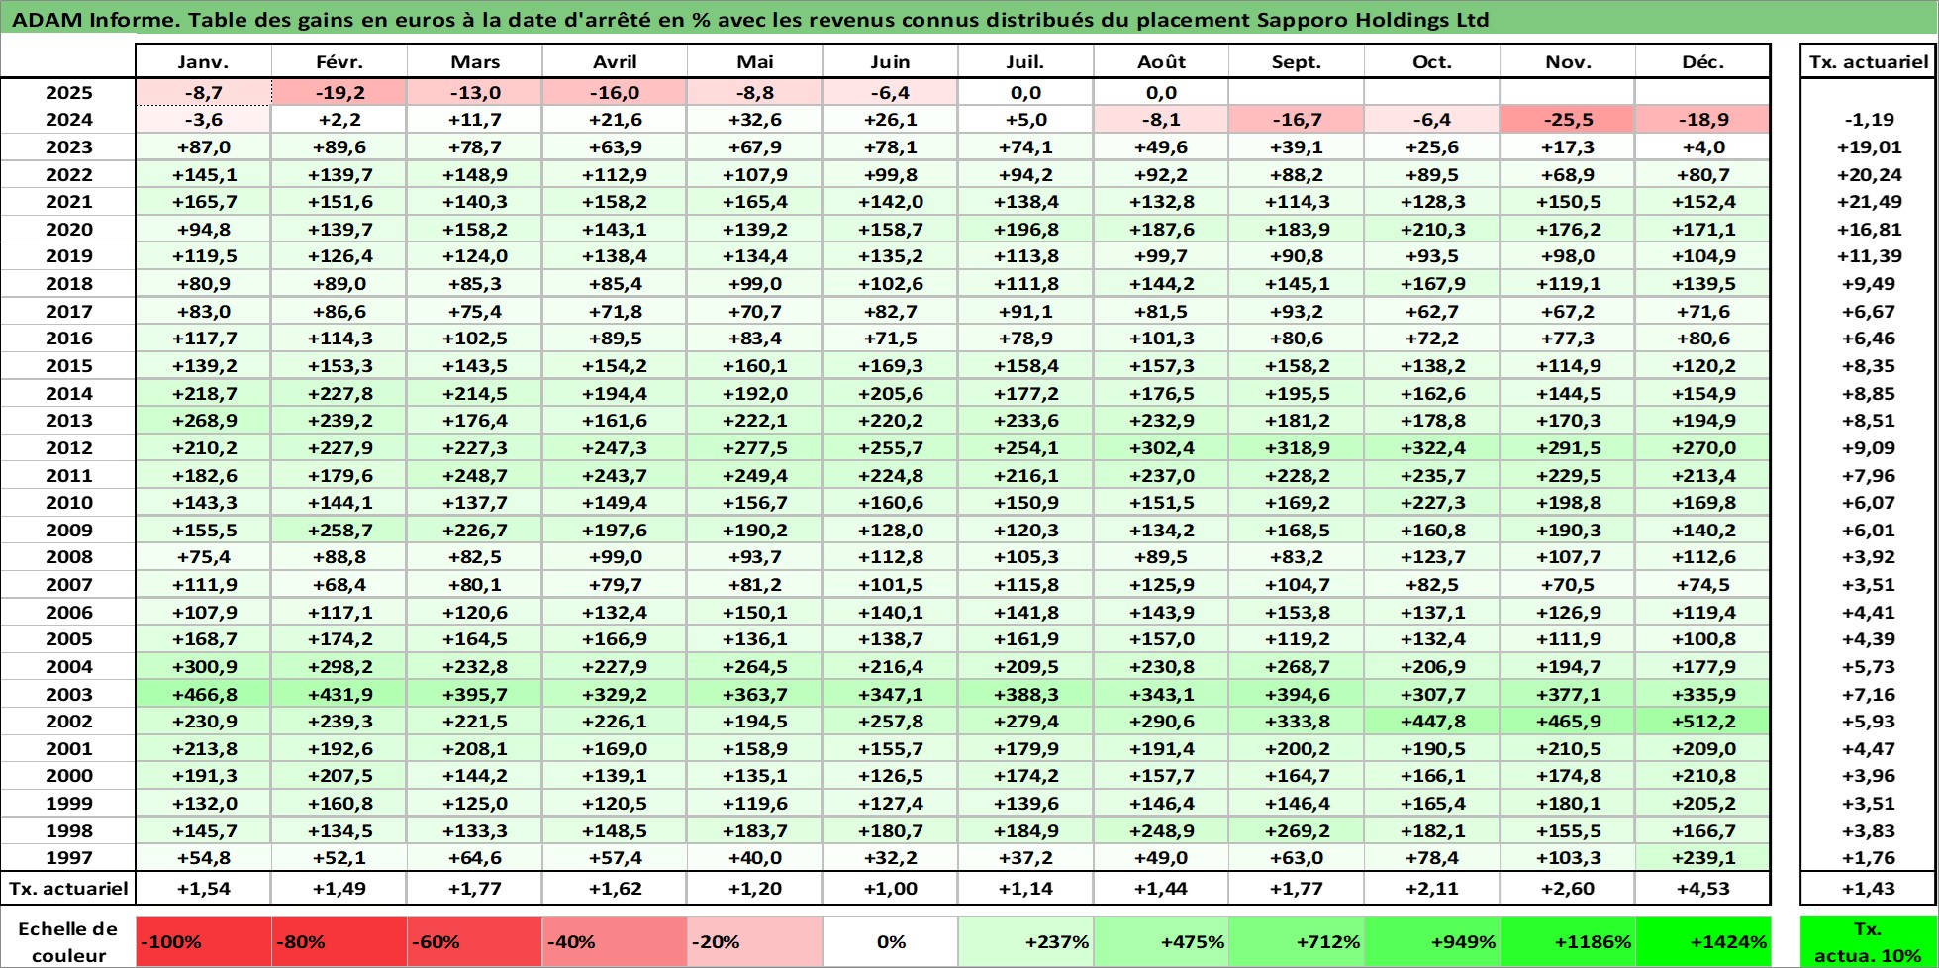This screenshot has width=1939, height=968.
Task: Select cell +196,8 for July 2020
Action: pyautogui.click(x=1025, y=229)
